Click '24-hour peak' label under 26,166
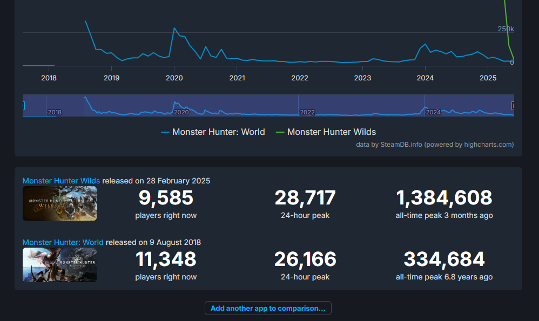 (305, 277)
